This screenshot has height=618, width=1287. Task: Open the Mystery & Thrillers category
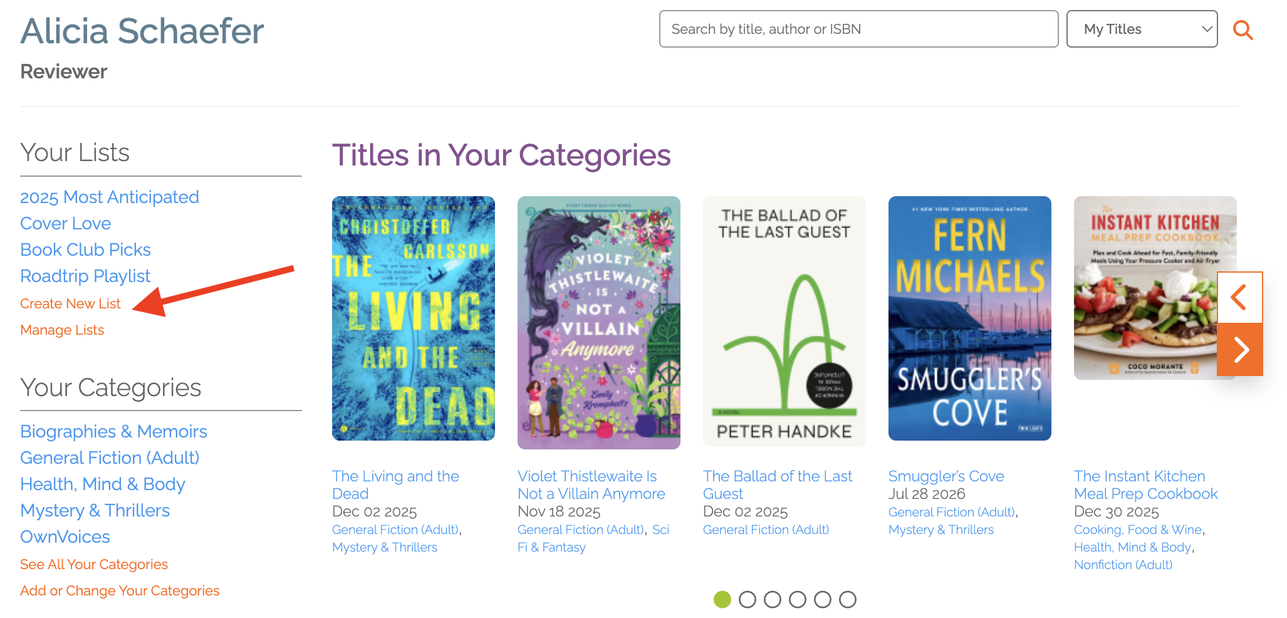click(95, 511)
